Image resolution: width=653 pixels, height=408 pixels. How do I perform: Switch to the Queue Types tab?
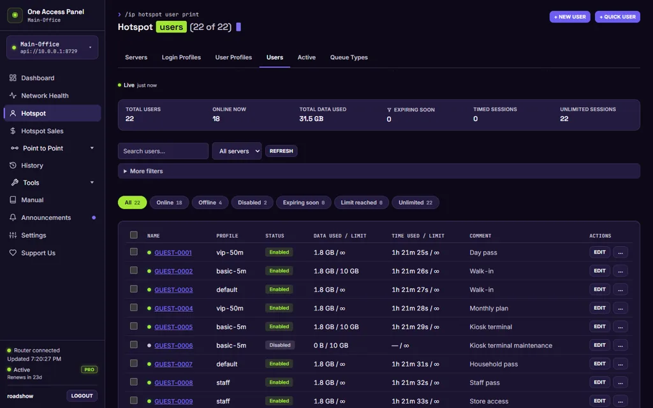349,57
